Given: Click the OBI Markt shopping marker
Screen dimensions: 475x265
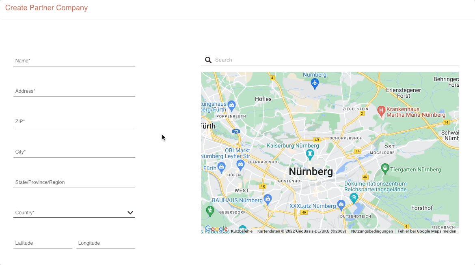Looking at the screenshot, I should pos(240,165).
